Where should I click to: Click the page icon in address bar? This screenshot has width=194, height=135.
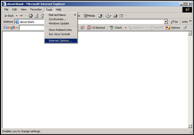coord(17,22)
